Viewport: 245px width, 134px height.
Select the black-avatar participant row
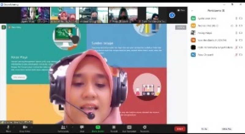click(217, 47)
